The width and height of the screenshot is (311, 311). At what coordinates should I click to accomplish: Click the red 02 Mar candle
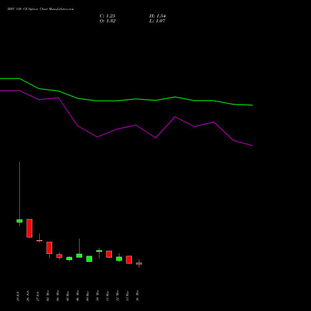coord(49,248)
